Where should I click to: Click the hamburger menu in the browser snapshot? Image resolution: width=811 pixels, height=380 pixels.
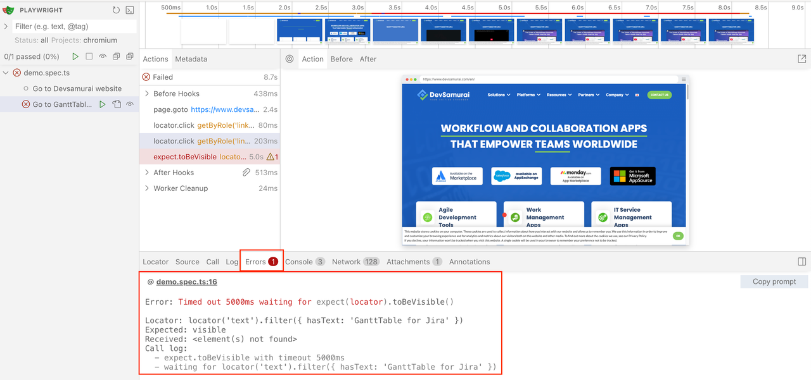tap(684, 80)
